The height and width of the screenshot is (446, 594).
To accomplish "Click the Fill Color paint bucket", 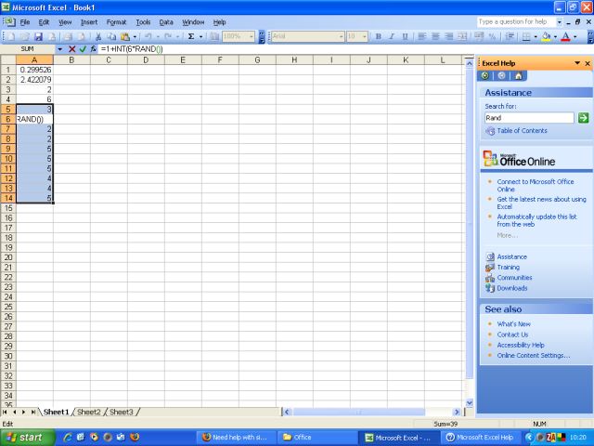I will click(x=546, y=36).
